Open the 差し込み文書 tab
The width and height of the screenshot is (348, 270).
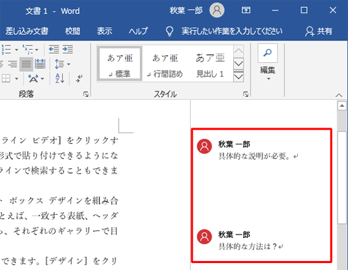coord(26,31)
